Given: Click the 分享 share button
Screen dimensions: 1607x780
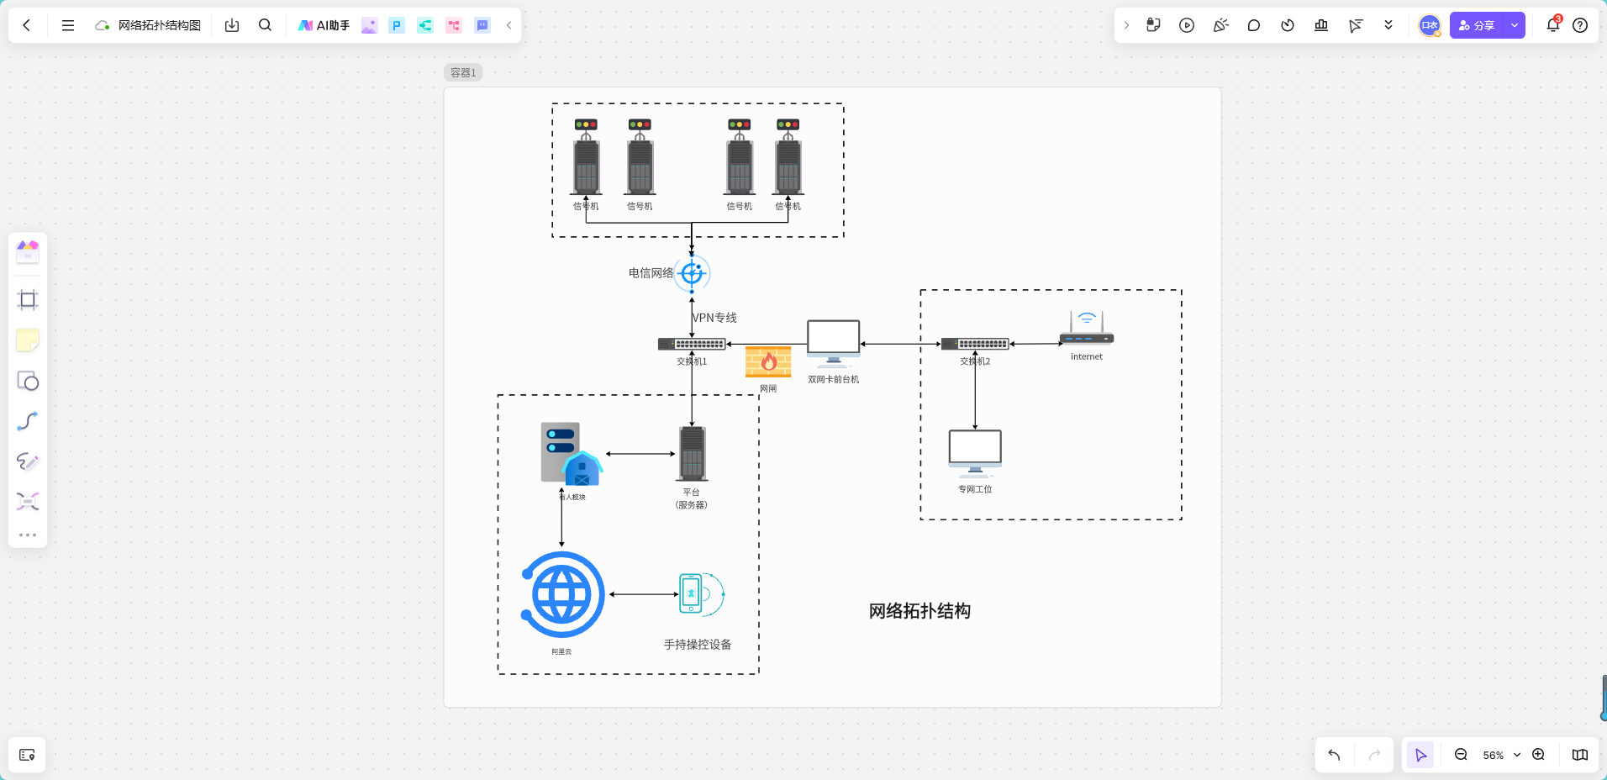Looking at the screenshot, I should tap(1477, 25).
